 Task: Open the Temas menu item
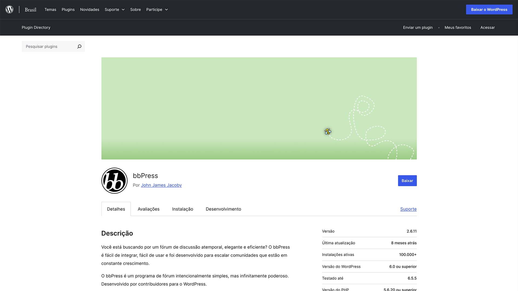[x=50, y=9]
